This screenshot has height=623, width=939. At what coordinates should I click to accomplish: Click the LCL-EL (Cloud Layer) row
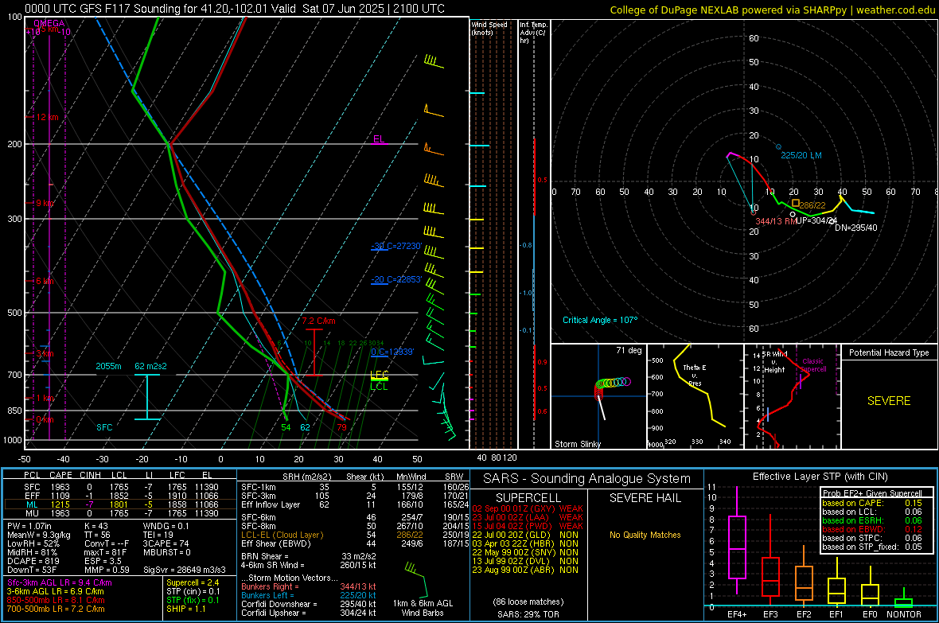[355, 535]
